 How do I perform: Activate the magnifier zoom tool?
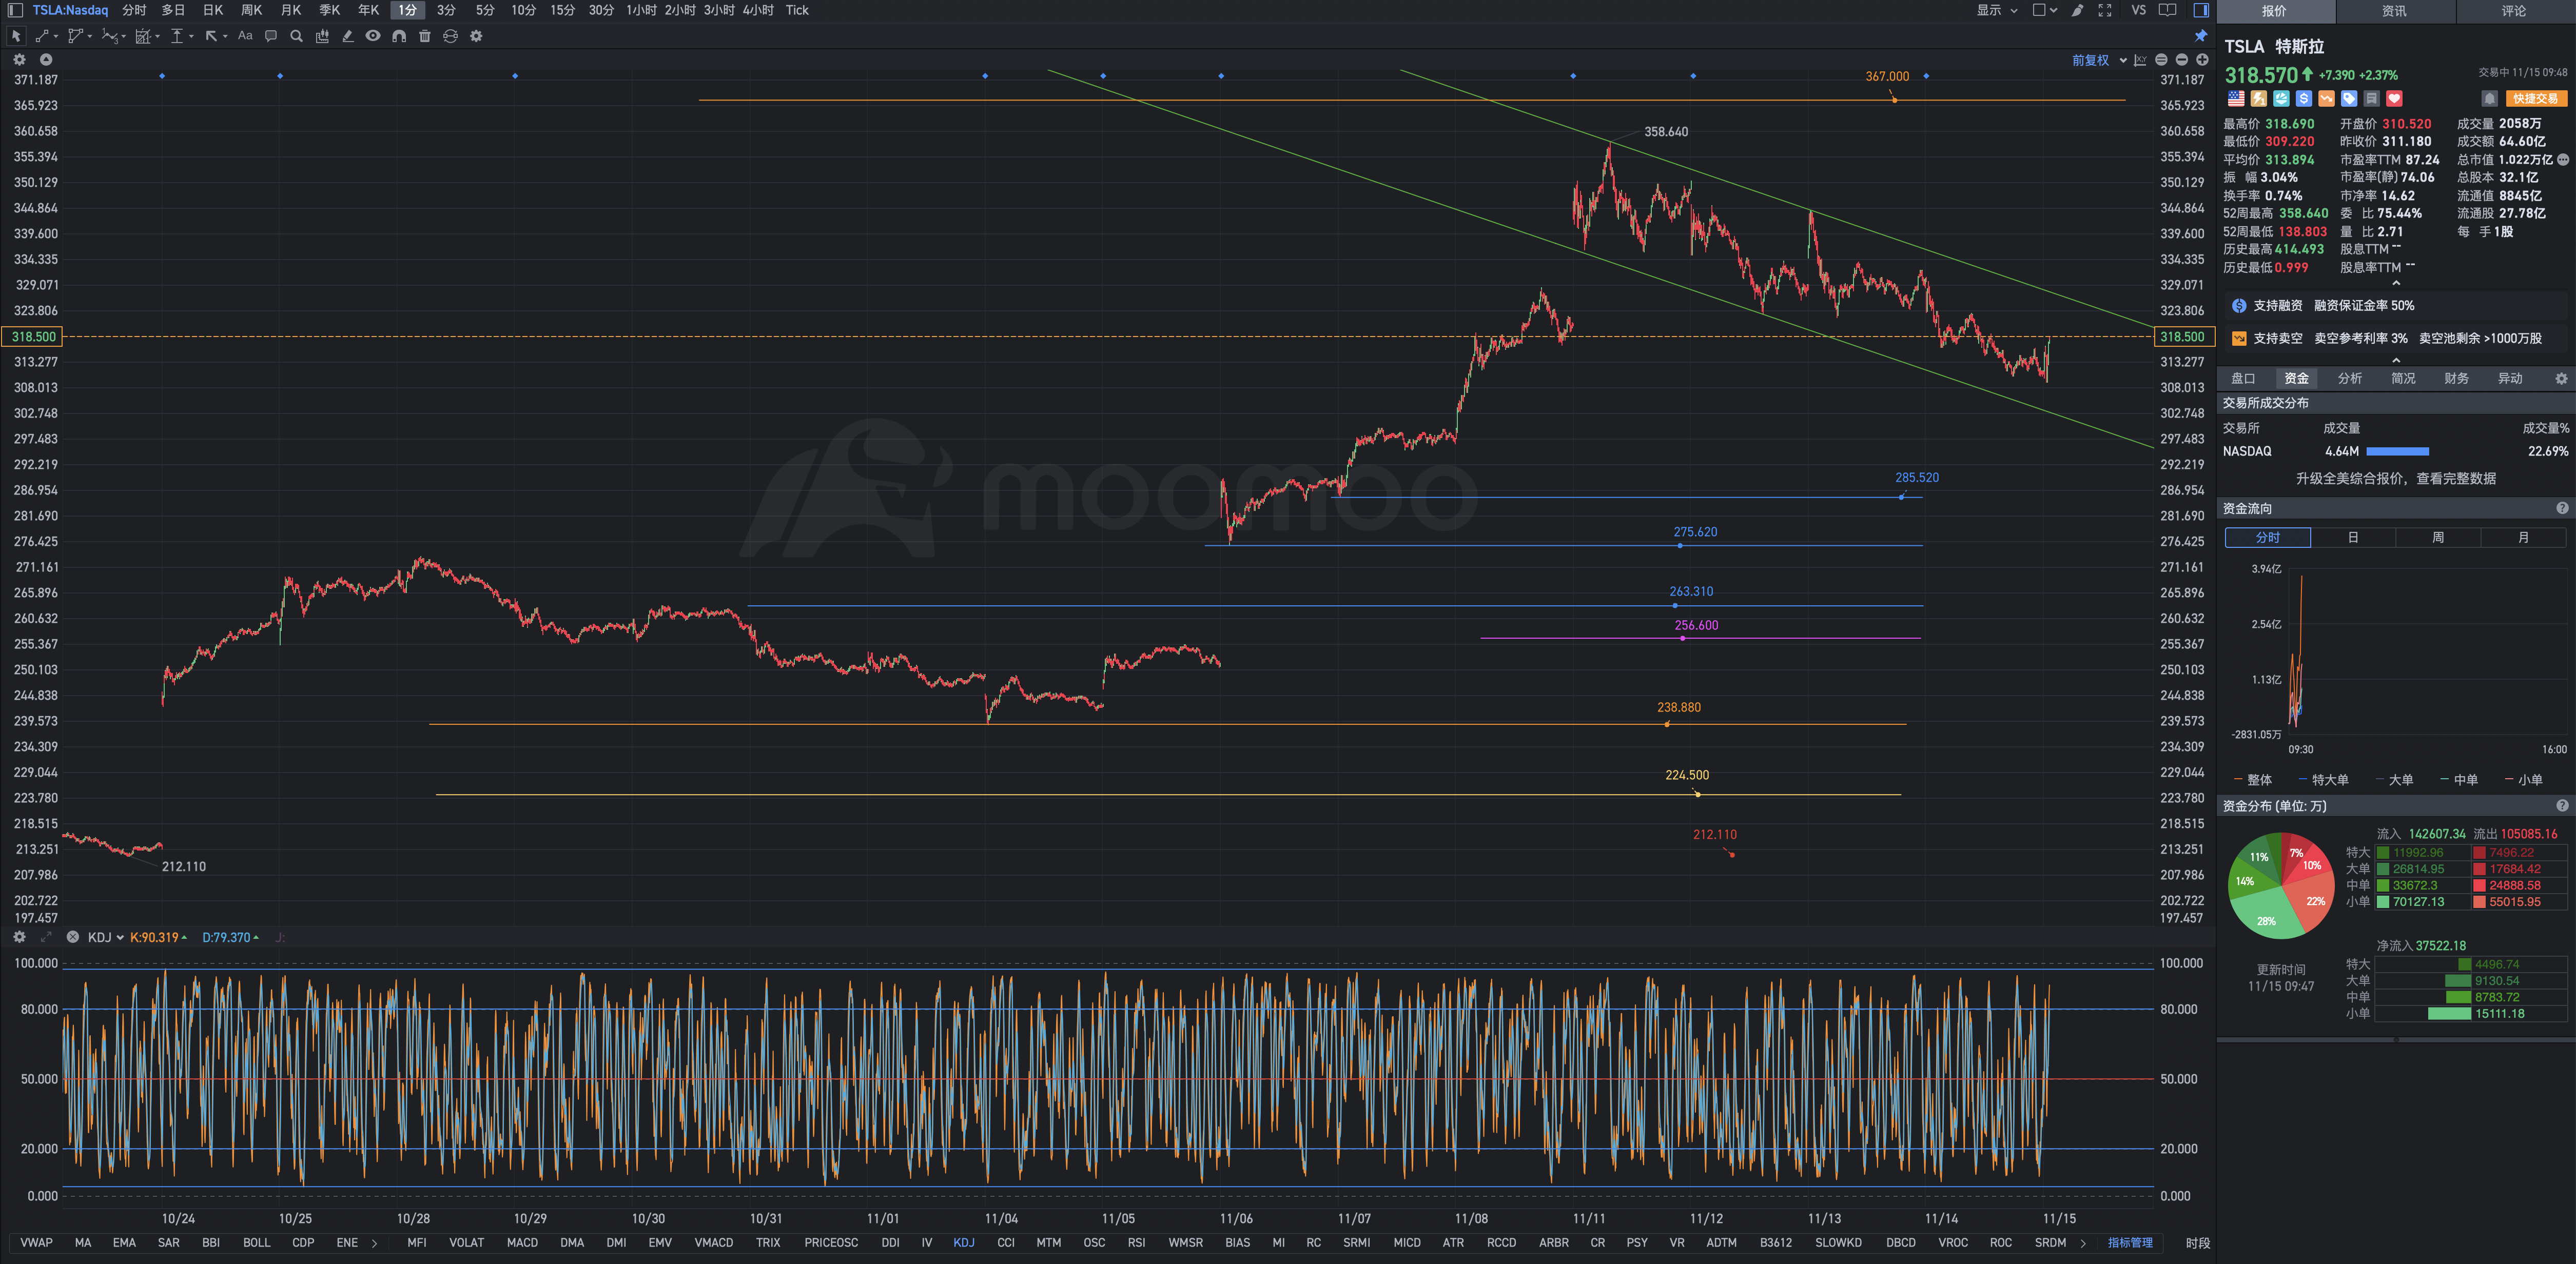296,36
